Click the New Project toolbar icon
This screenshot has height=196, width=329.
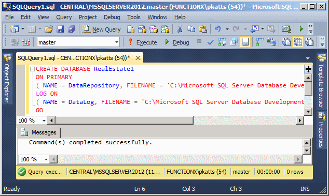tap(15, 29)
